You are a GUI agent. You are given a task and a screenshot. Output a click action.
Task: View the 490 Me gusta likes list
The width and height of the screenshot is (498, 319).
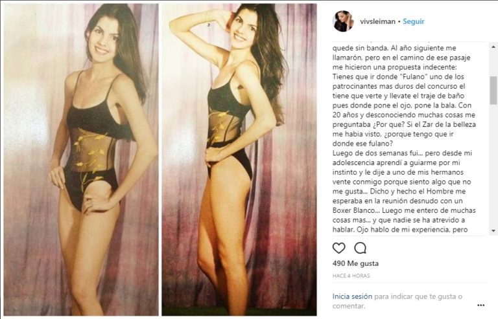[355, 263]
